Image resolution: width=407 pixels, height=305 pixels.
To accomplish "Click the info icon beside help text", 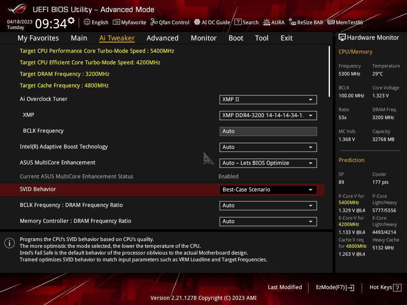I will coord(10,243).
